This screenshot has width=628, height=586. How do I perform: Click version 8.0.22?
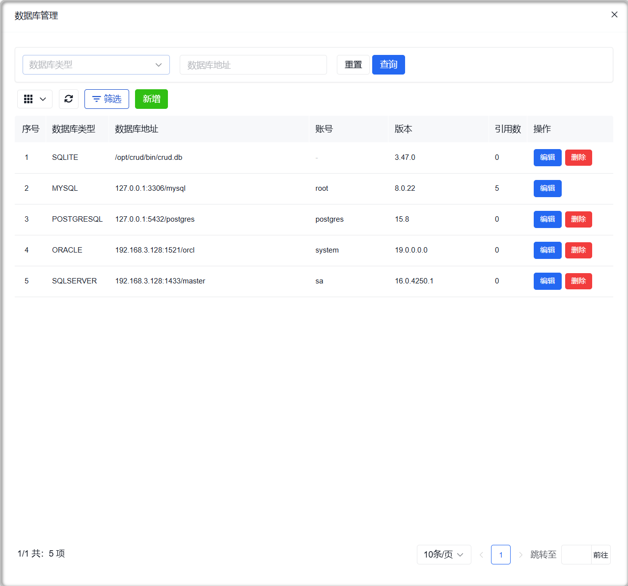(405, 188)
